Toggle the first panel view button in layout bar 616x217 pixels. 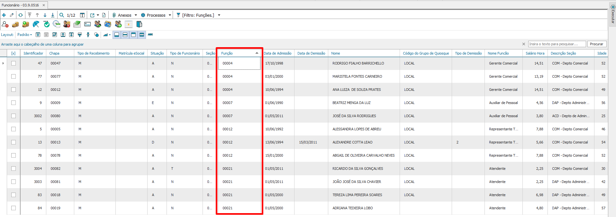[117, 35]
